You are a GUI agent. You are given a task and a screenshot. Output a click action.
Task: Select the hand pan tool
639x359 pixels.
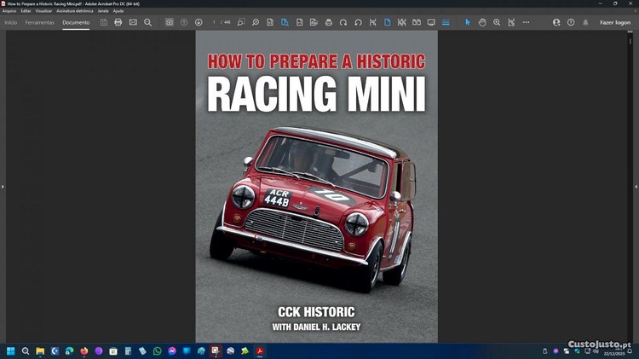click(482, 22)
